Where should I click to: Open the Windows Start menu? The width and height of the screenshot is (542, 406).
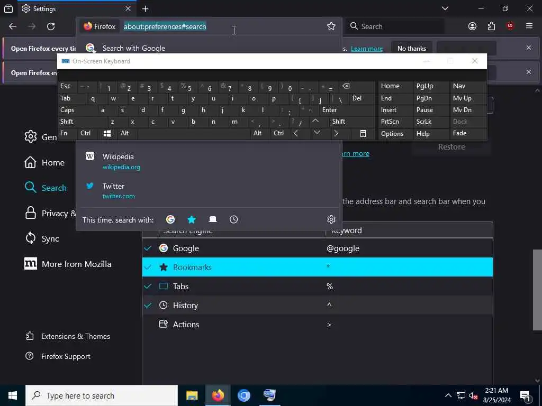tap(13, 395)
